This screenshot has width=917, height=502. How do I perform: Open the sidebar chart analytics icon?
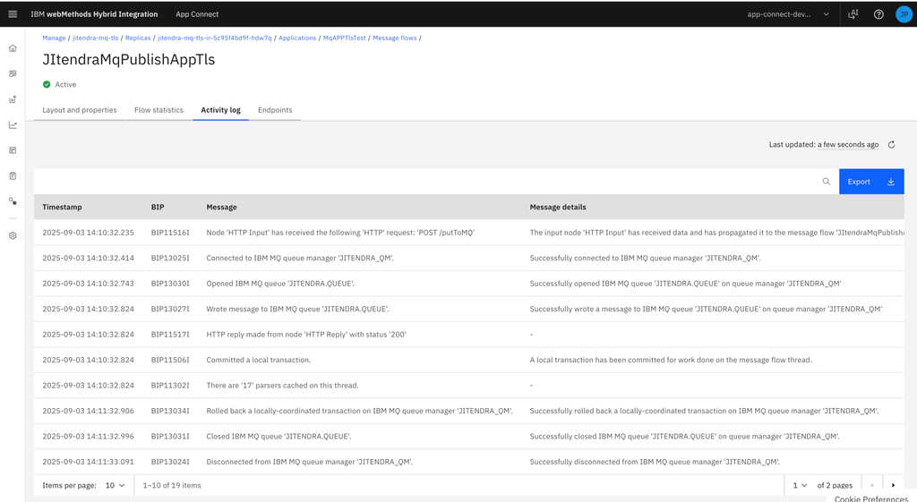pyautogui.click(x=13, y=125)
